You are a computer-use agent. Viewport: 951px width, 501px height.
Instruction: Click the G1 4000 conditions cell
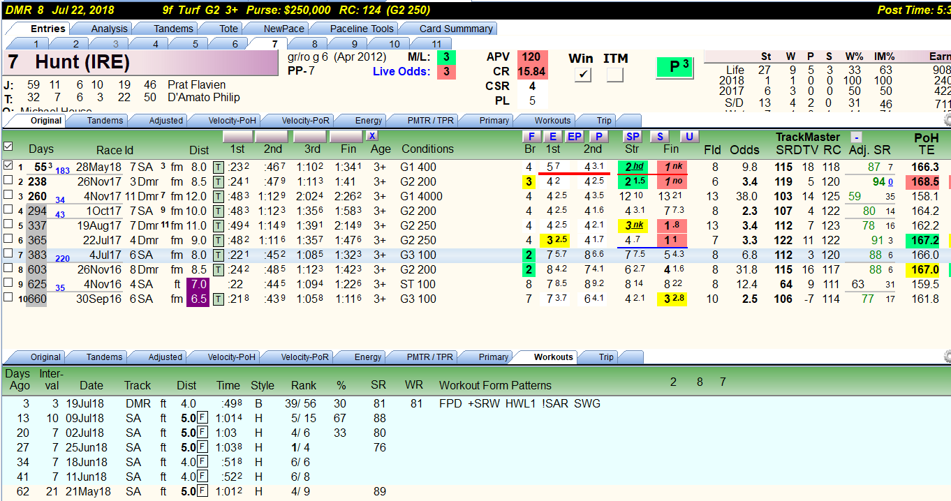tap(422, 197)
